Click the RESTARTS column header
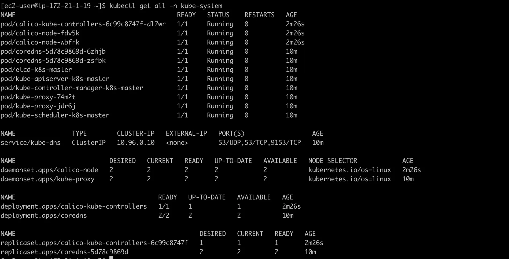The image size is (509, 259). click(260, 15)
